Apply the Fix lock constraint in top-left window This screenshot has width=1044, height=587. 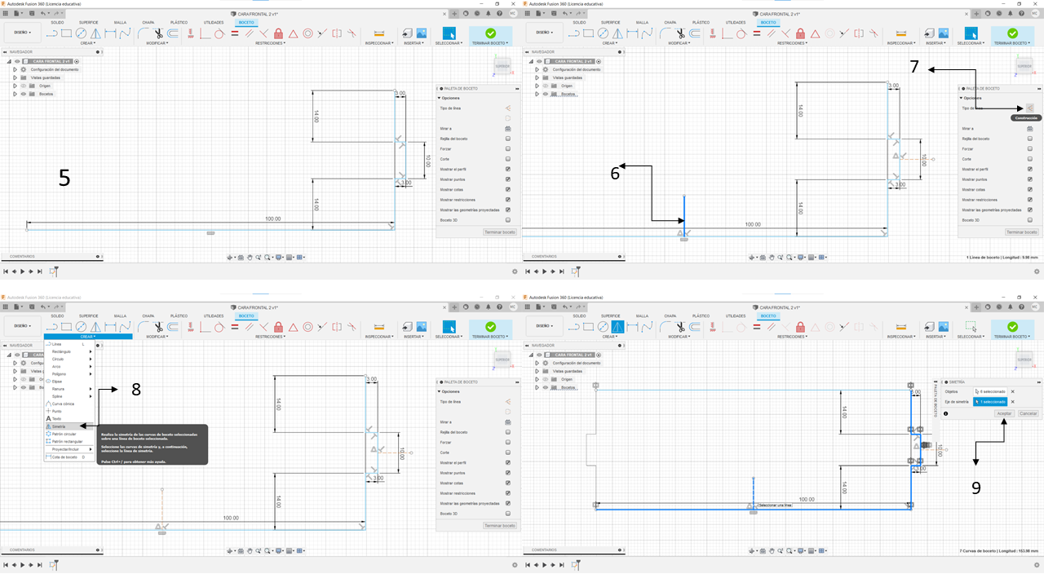tap(278, 33)
